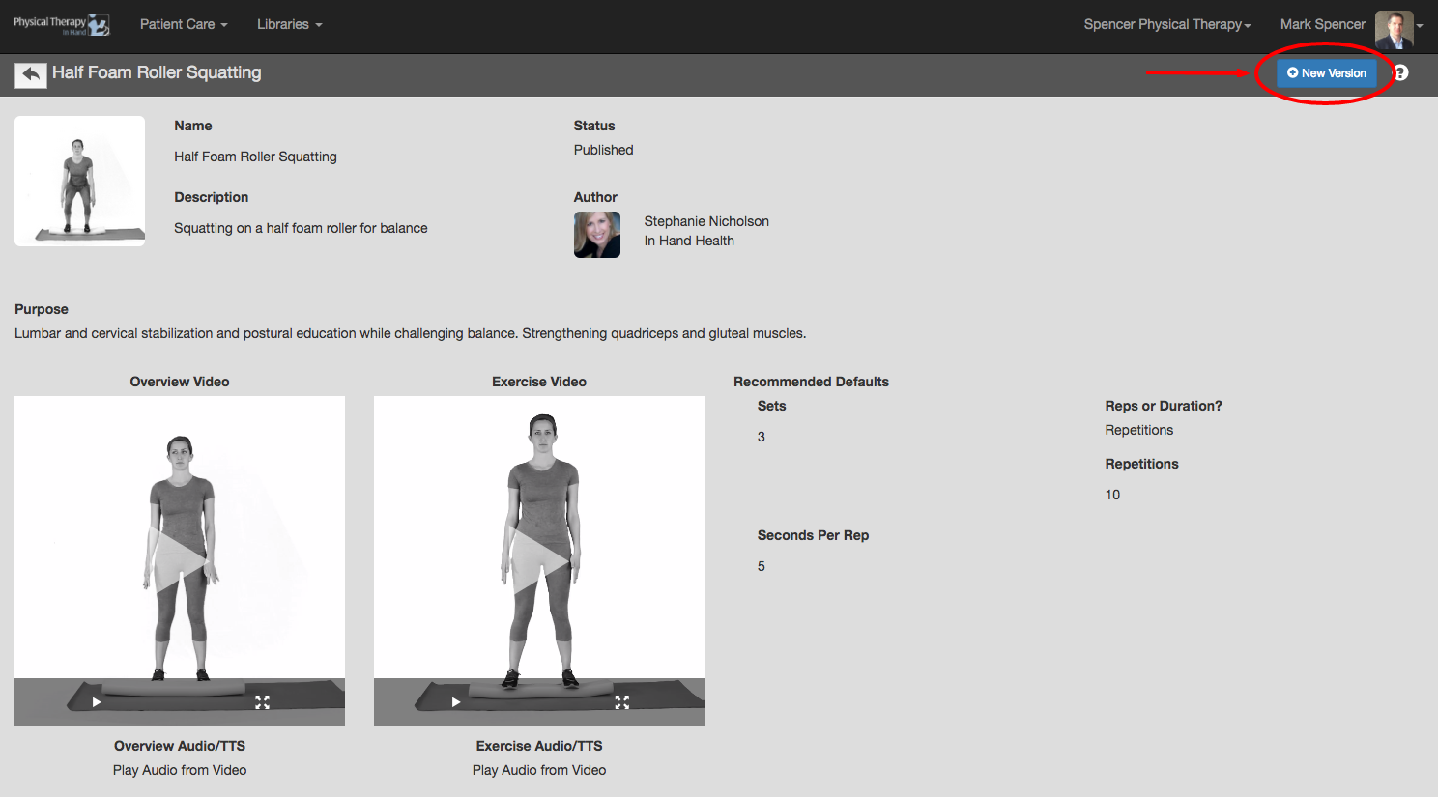Click the Mark Spencer user name
Screen dimensions: 1438x797
tap(1322, 24)
